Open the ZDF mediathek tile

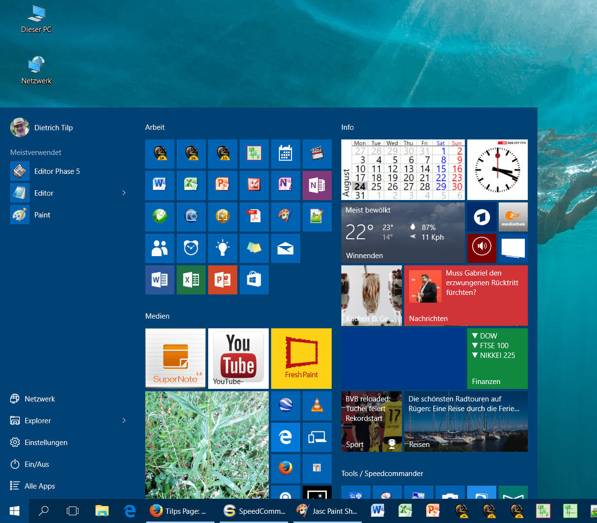pos(513,216)
